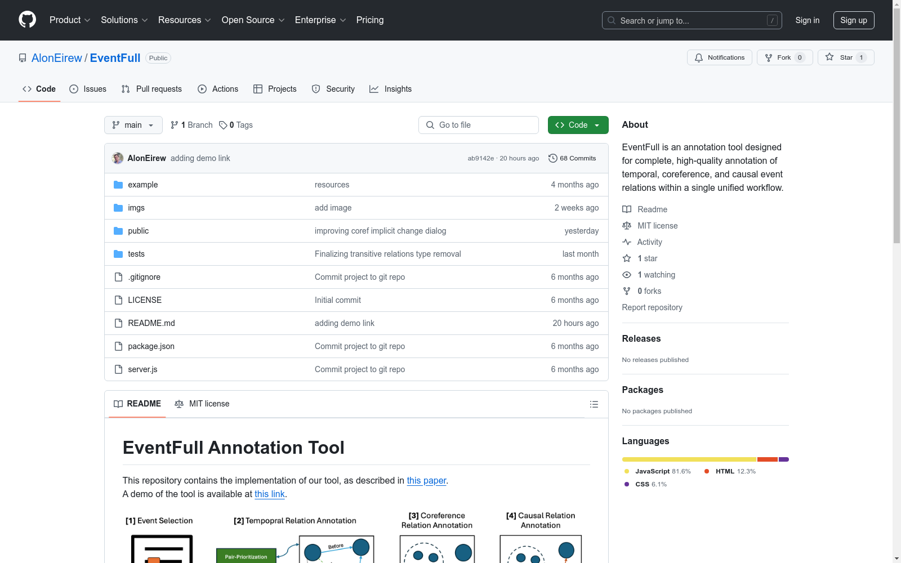Open the 'this link' demo link
901x563 pixels.
point(270,494)
